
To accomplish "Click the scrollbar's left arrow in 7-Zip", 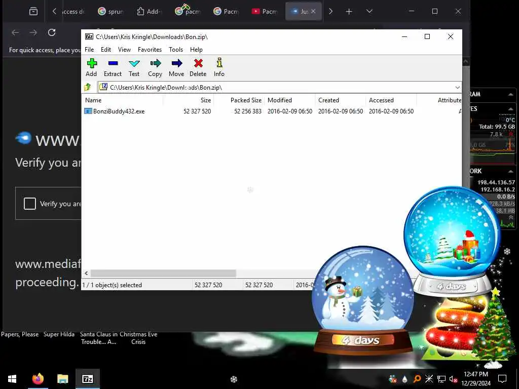I will [86, 273].
